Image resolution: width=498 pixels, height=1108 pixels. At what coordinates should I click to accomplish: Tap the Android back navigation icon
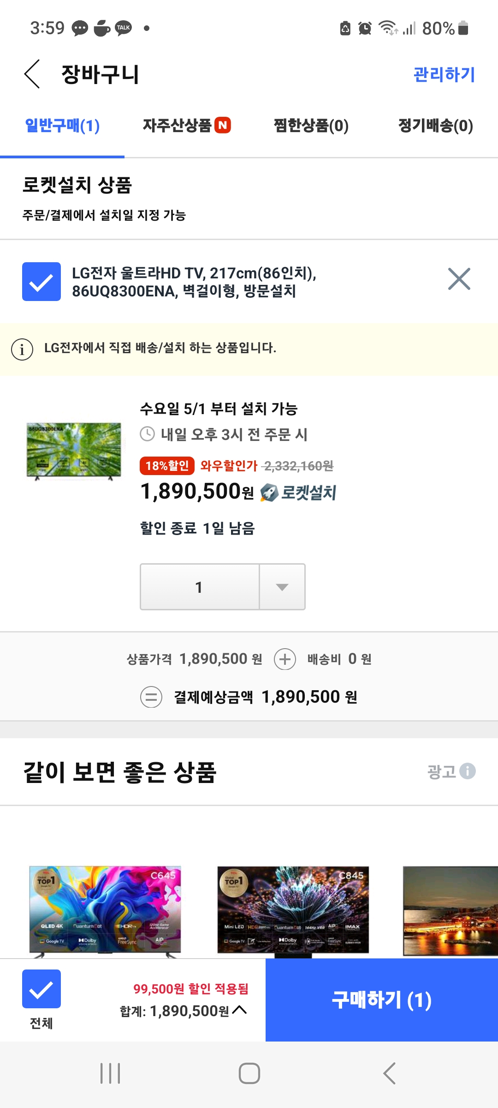pyautogui.click(x=390, y=1073)
